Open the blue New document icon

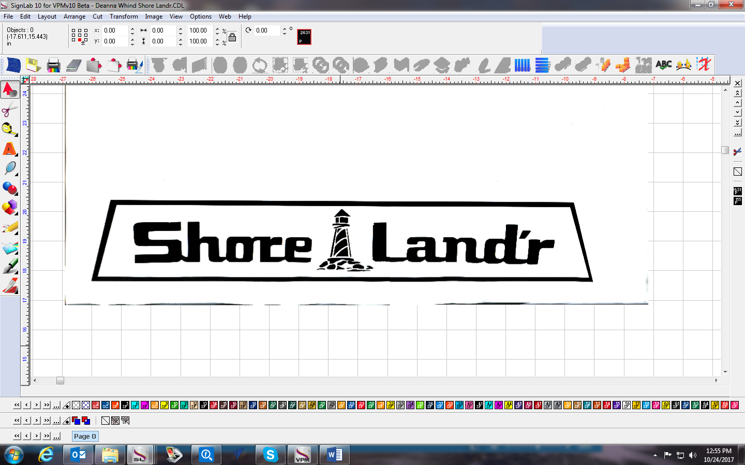(x=13, y=65)
